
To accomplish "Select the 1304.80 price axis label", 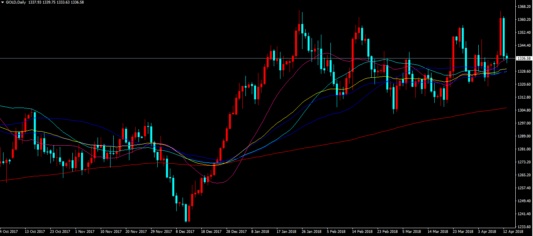I will (x=525, y=110).
